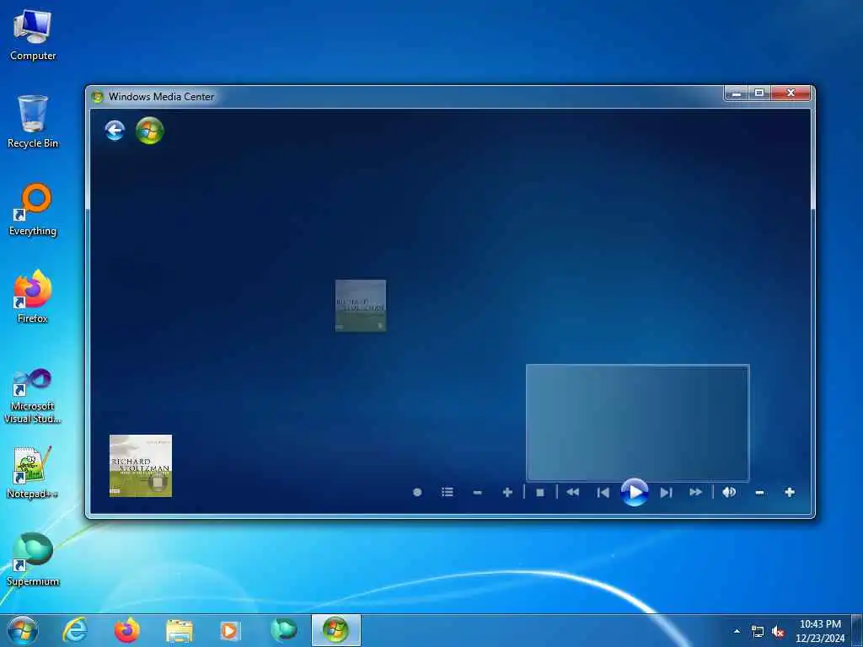Viewport: 863px width, 647px height.
Task: Select the Firefox desktop shortcut
Action: coord(33,297)
